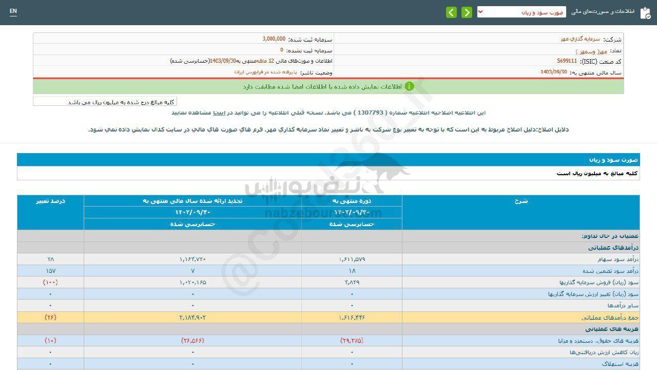
Task: Click the شرح column header
Action: 520,201
